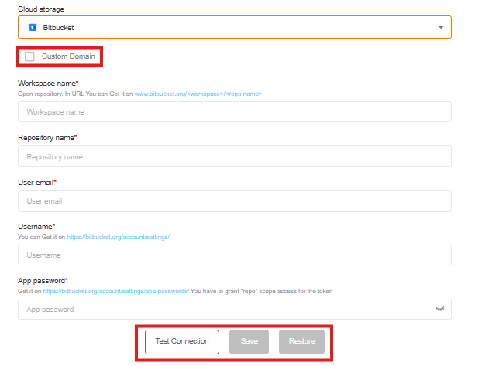Enable the Custom Domain checkbox
Image resolution: width=482 pixels, height=366 pixels.
pos(29,56)
